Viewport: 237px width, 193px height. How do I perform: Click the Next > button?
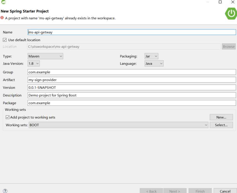[x=175, y=191]
